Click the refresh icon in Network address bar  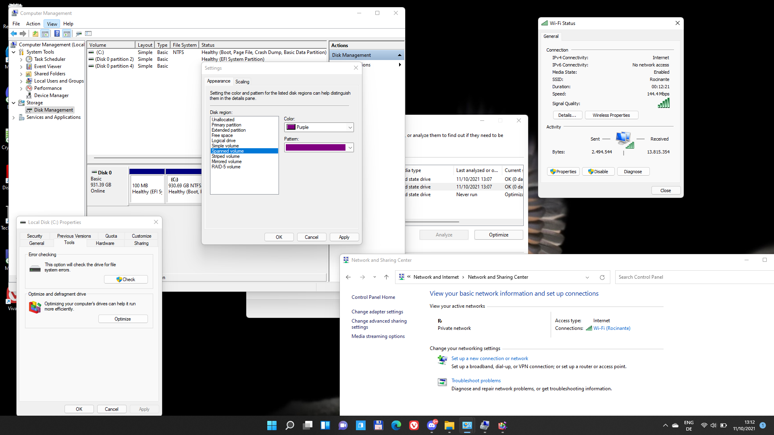tap(602, 278)
